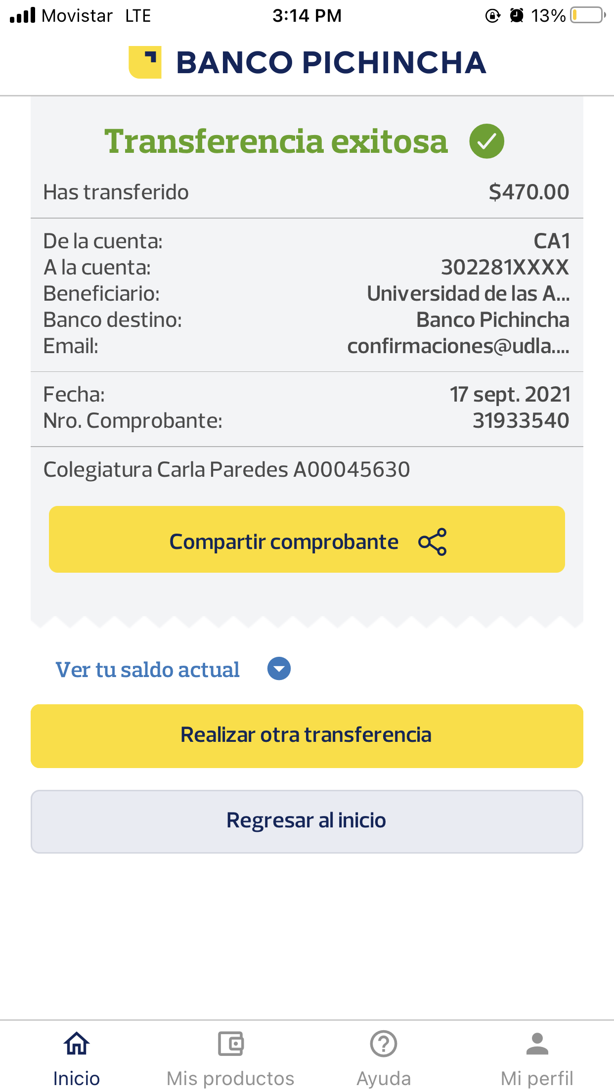Tap the battery indicator in status bar
The width and height of the screenshot is (614, 1092).
coord(588,15)
